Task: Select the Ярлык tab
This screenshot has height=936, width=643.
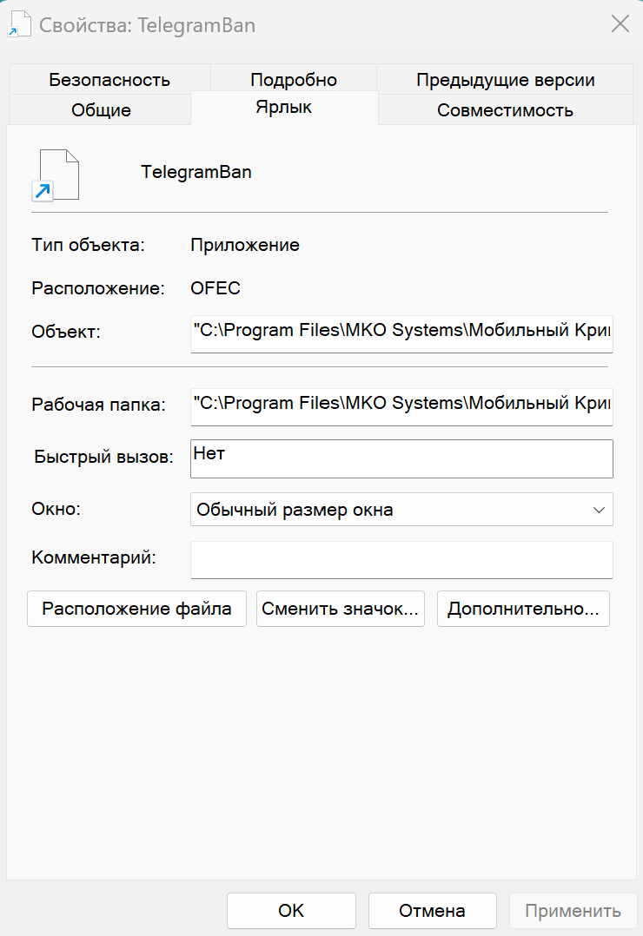Action: (284, 108)
